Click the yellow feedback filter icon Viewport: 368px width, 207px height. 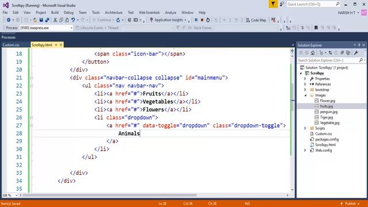tap(273, 4)
